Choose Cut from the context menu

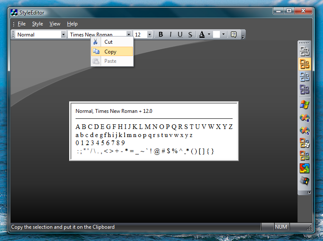(112, 42)
